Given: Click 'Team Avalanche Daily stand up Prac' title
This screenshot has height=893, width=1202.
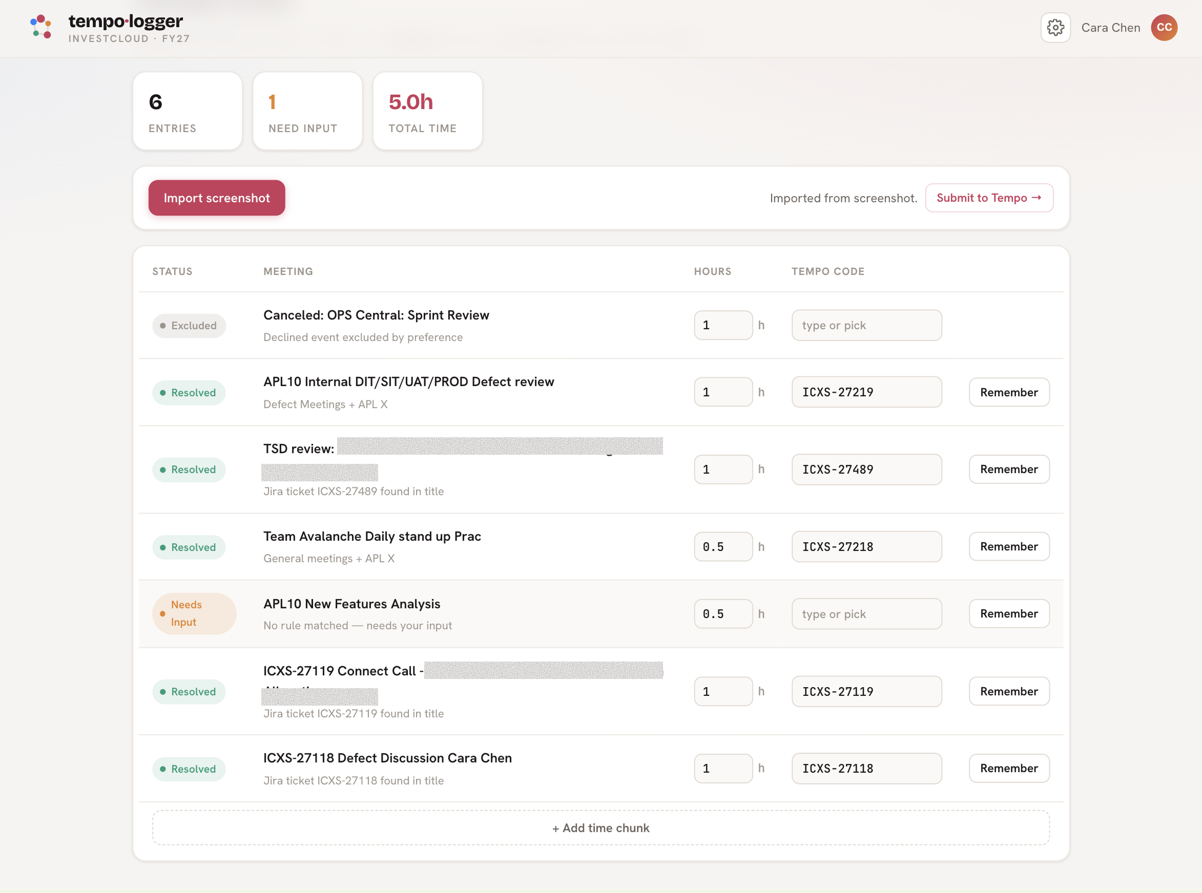Looking at the screenshot, I should point(371,536).
